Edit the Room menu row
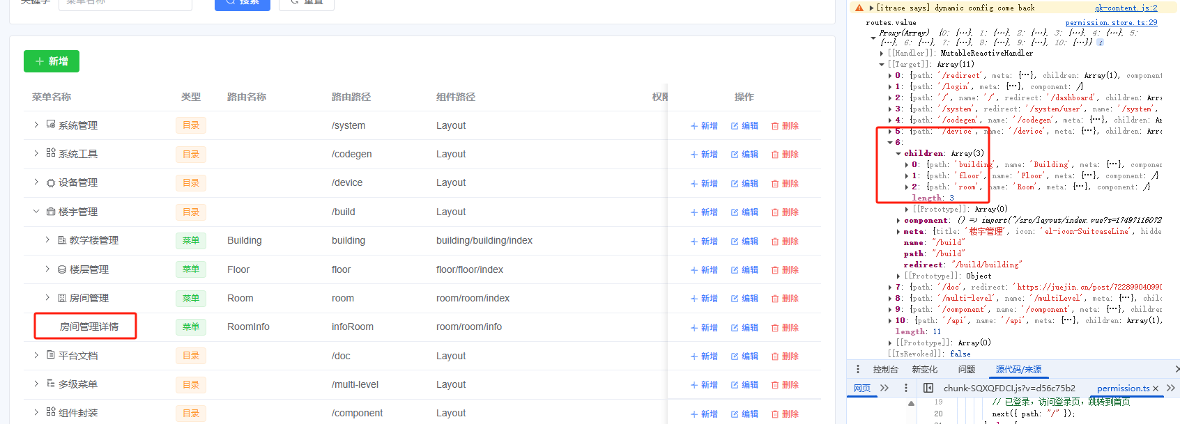 744,299
